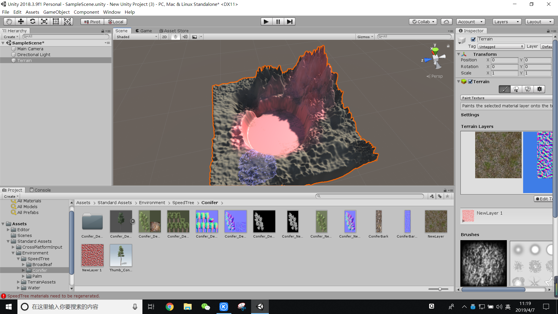
Task: Select the ConiferBark asset
Action: pyautogui.click(x=378, y=224)
